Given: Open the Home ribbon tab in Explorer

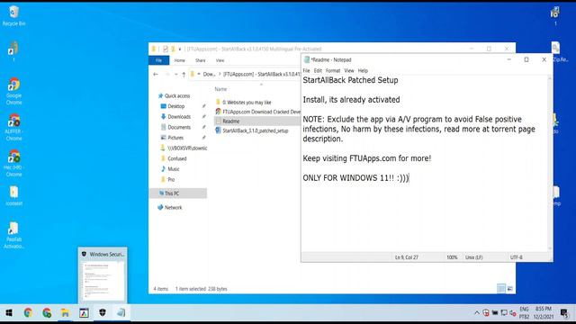Looking at the screenshot, I should pos(180,60).
